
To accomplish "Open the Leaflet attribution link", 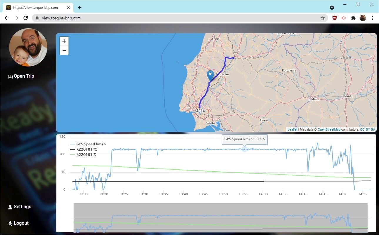I will pos(292,129).
